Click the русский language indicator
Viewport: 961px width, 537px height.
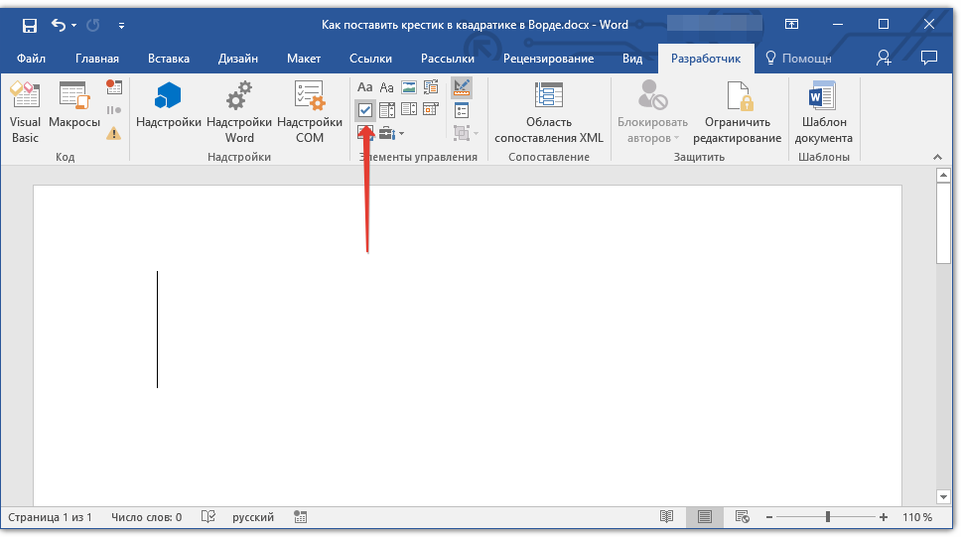pos(253,517)
